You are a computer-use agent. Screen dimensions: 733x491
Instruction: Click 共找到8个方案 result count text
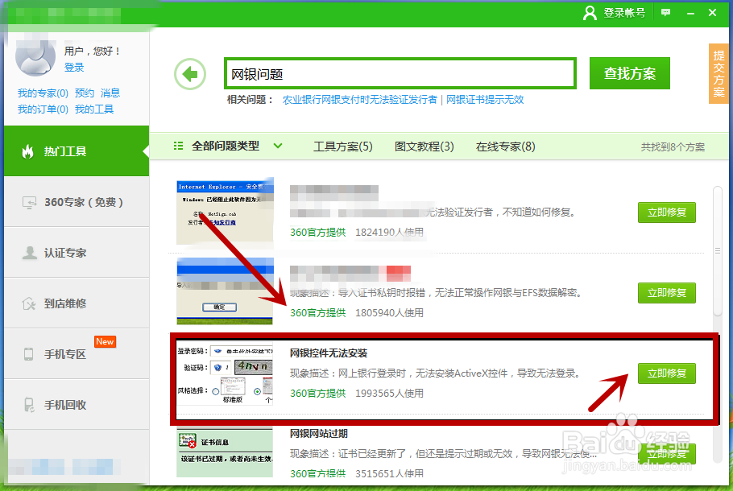point(673,147)
